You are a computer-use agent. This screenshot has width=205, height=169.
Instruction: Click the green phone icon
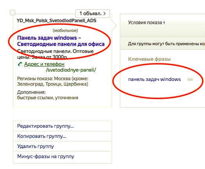pos(20,64)
